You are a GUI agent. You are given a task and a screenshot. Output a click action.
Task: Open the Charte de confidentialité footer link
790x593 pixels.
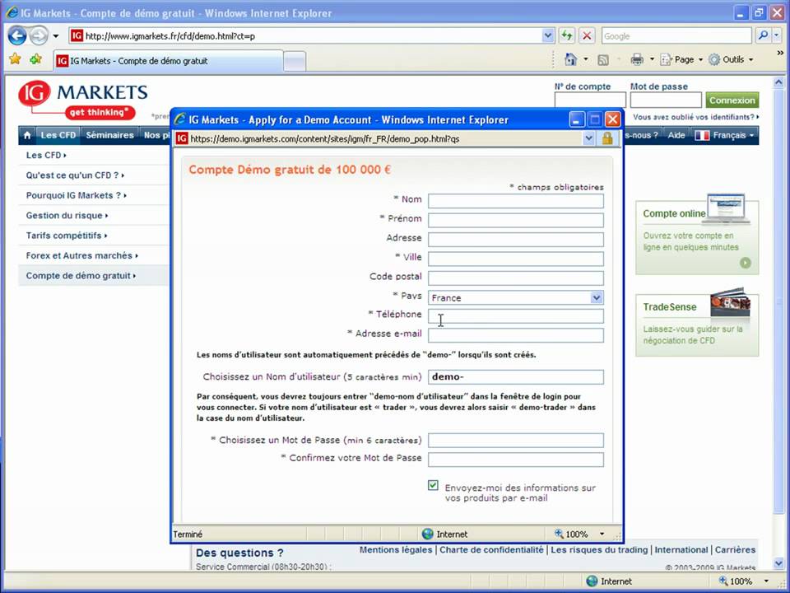tap(491, 549)
